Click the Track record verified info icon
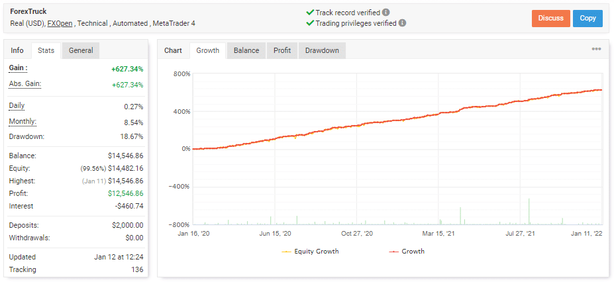 coord(385,13)
